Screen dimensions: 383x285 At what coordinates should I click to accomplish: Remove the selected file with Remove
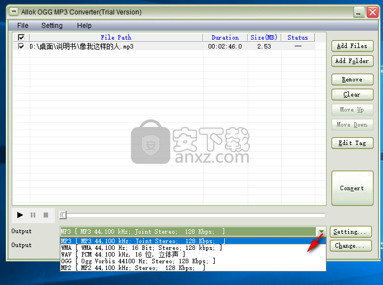point(352,79)
